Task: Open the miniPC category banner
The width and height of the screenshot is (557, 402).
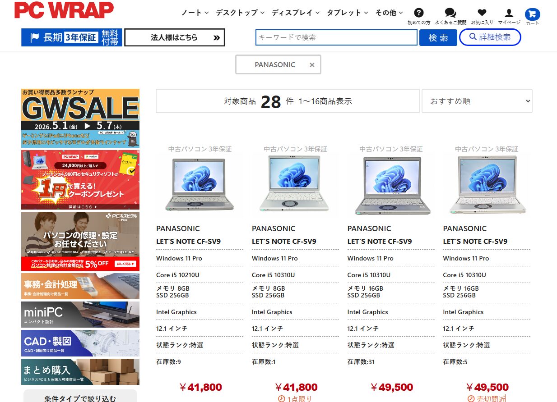Action: tap(80, 314)
